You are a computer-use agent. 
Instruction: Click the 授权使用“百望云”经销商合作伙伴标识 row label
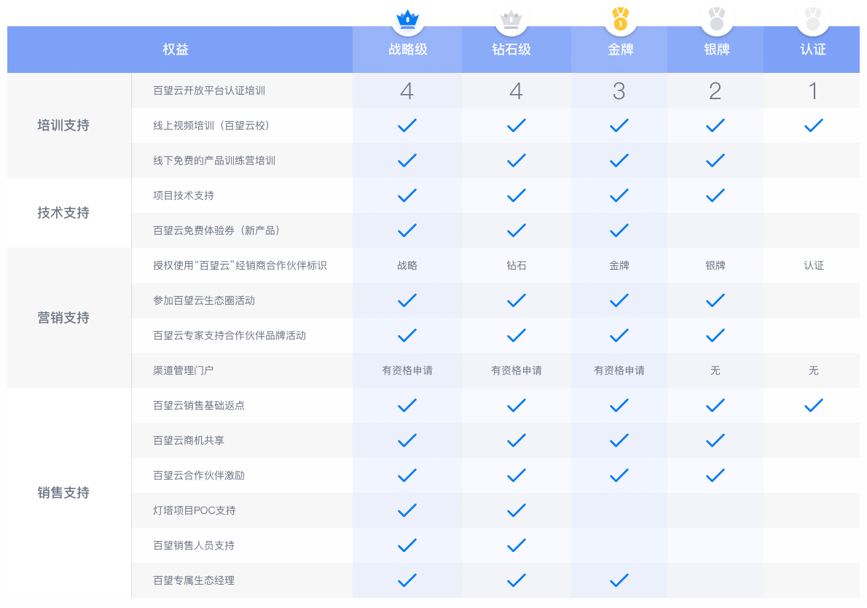240,265
